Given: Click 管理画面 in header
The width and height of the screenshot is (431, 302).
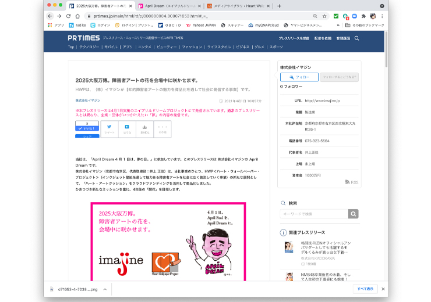Looking at the screenshot, I should click(x=343, y=38).
